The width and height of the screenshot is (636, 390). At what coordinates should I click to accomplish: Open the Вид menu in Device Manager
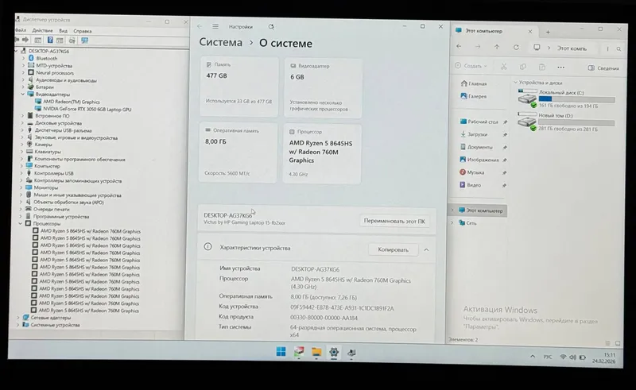click(64, 31)
